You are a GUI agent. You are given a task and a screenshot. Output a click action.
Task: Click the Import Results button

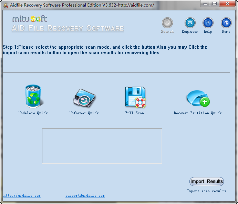coord(207,181)
